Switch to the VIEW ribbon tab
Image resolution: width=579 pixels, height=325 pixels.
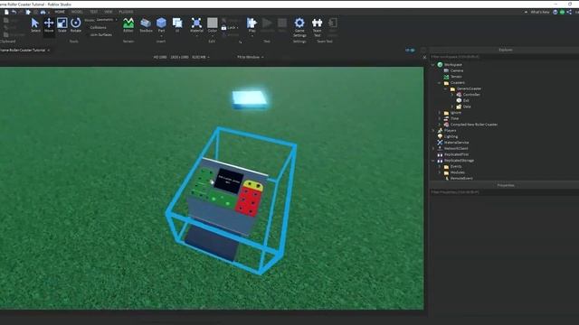[x=109, y=12]
